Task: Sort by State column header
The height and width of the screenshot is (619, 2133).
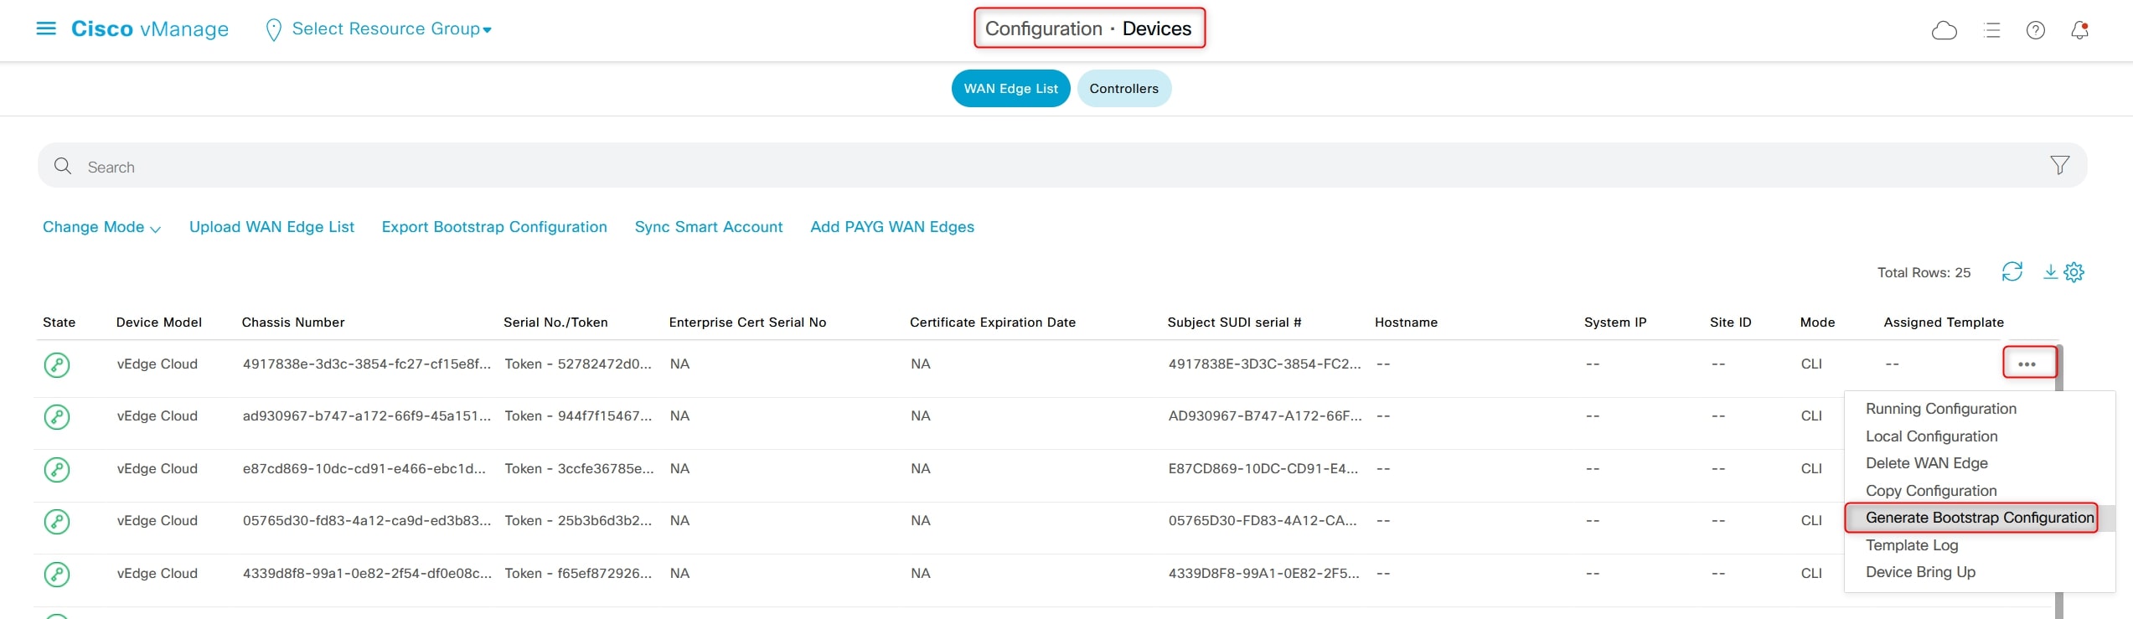Action: click(59, 322)
